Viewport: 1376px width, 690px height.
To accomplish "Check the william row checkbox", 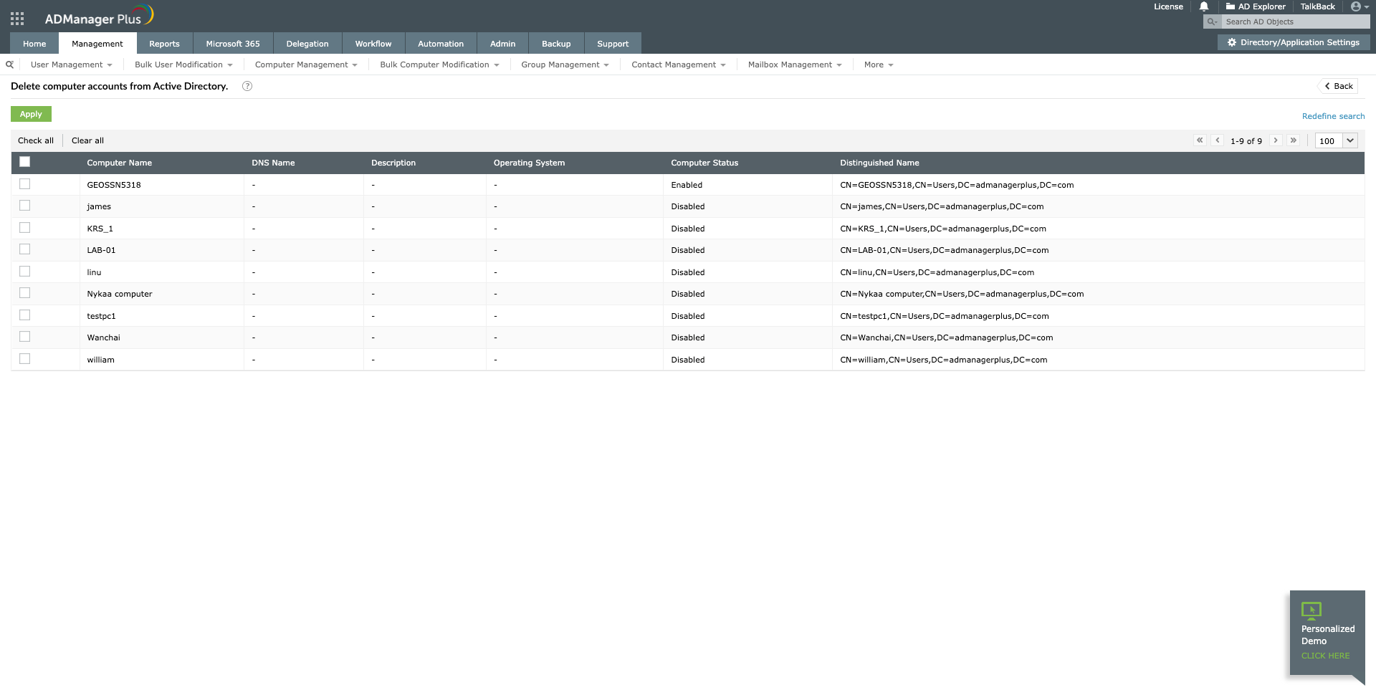I will pos(24,359).
